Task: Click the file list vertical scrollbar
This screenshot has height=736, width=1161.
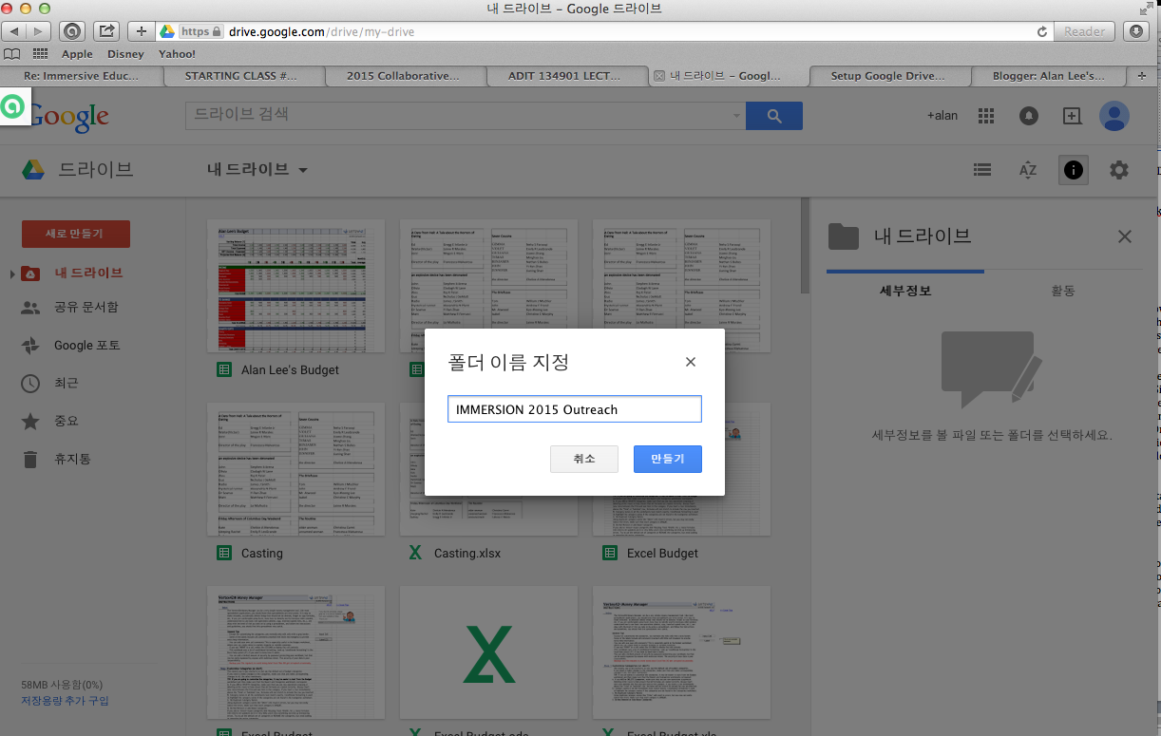Action: [806, 247]
